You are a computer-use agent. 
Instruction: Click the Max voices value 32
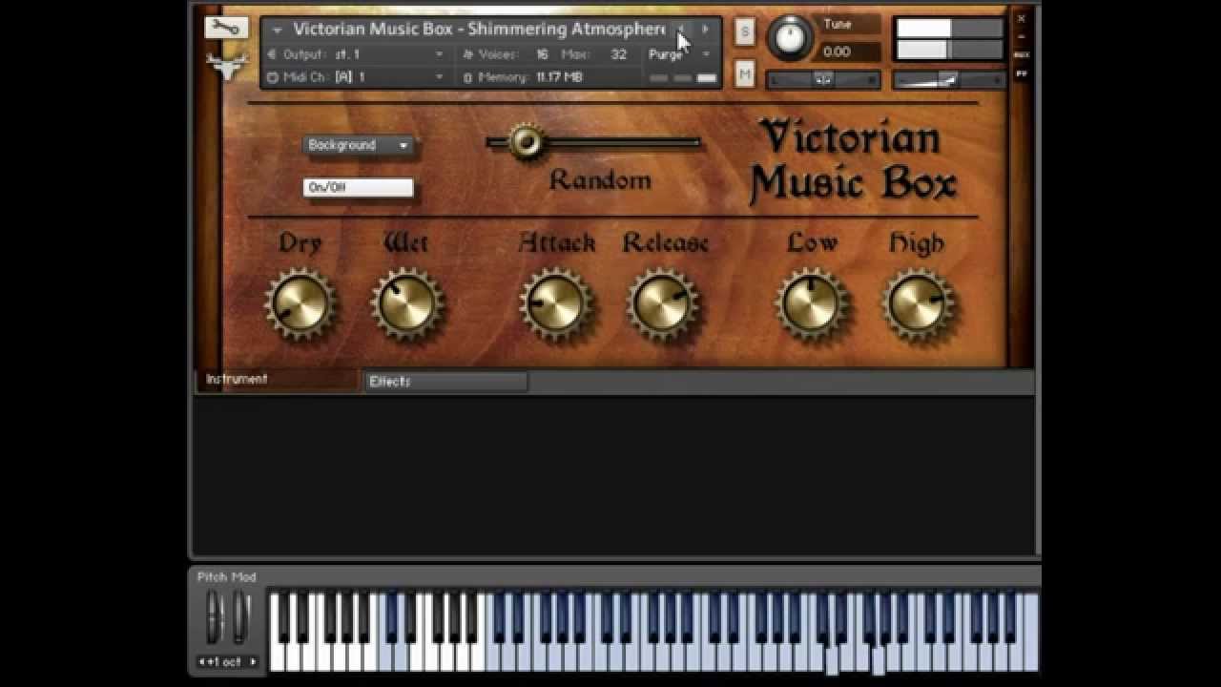(619, 54)
